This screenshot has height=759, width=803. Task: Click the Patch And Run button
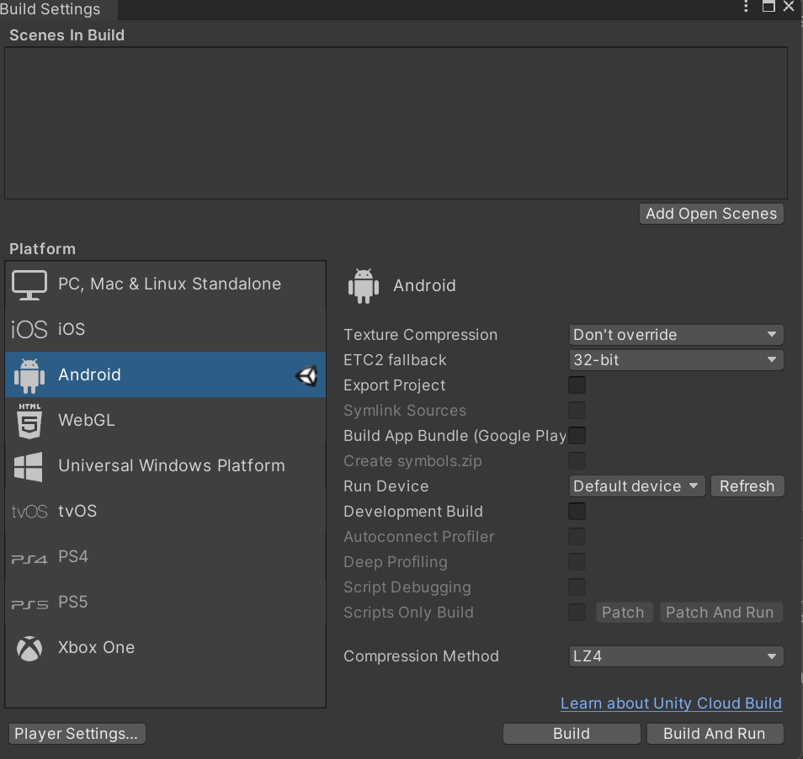[x=721, y=613]
